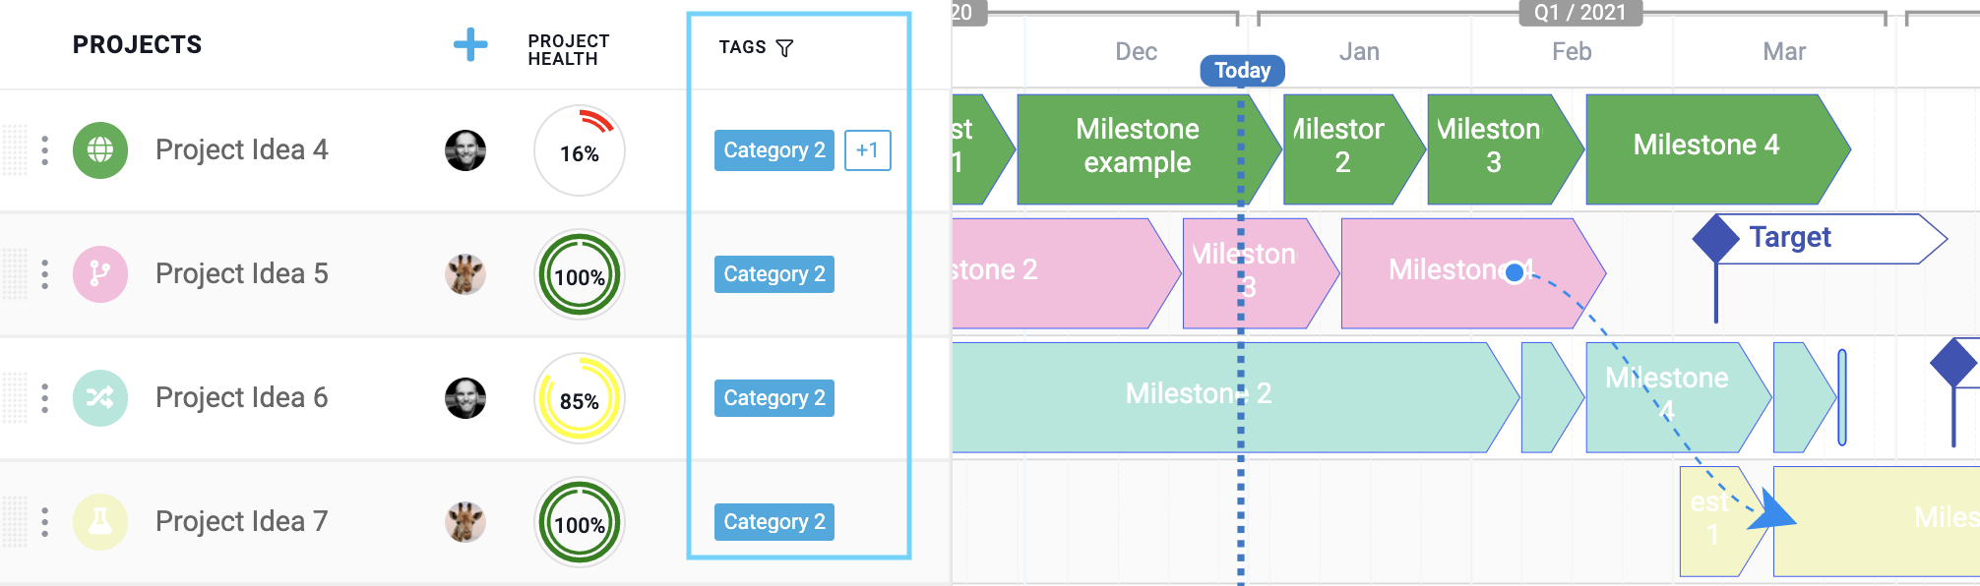Viewport: 1980px width, 586px height.
Task: Select the Target diamond milestone flag
Action: click(x=1715, y=239)
